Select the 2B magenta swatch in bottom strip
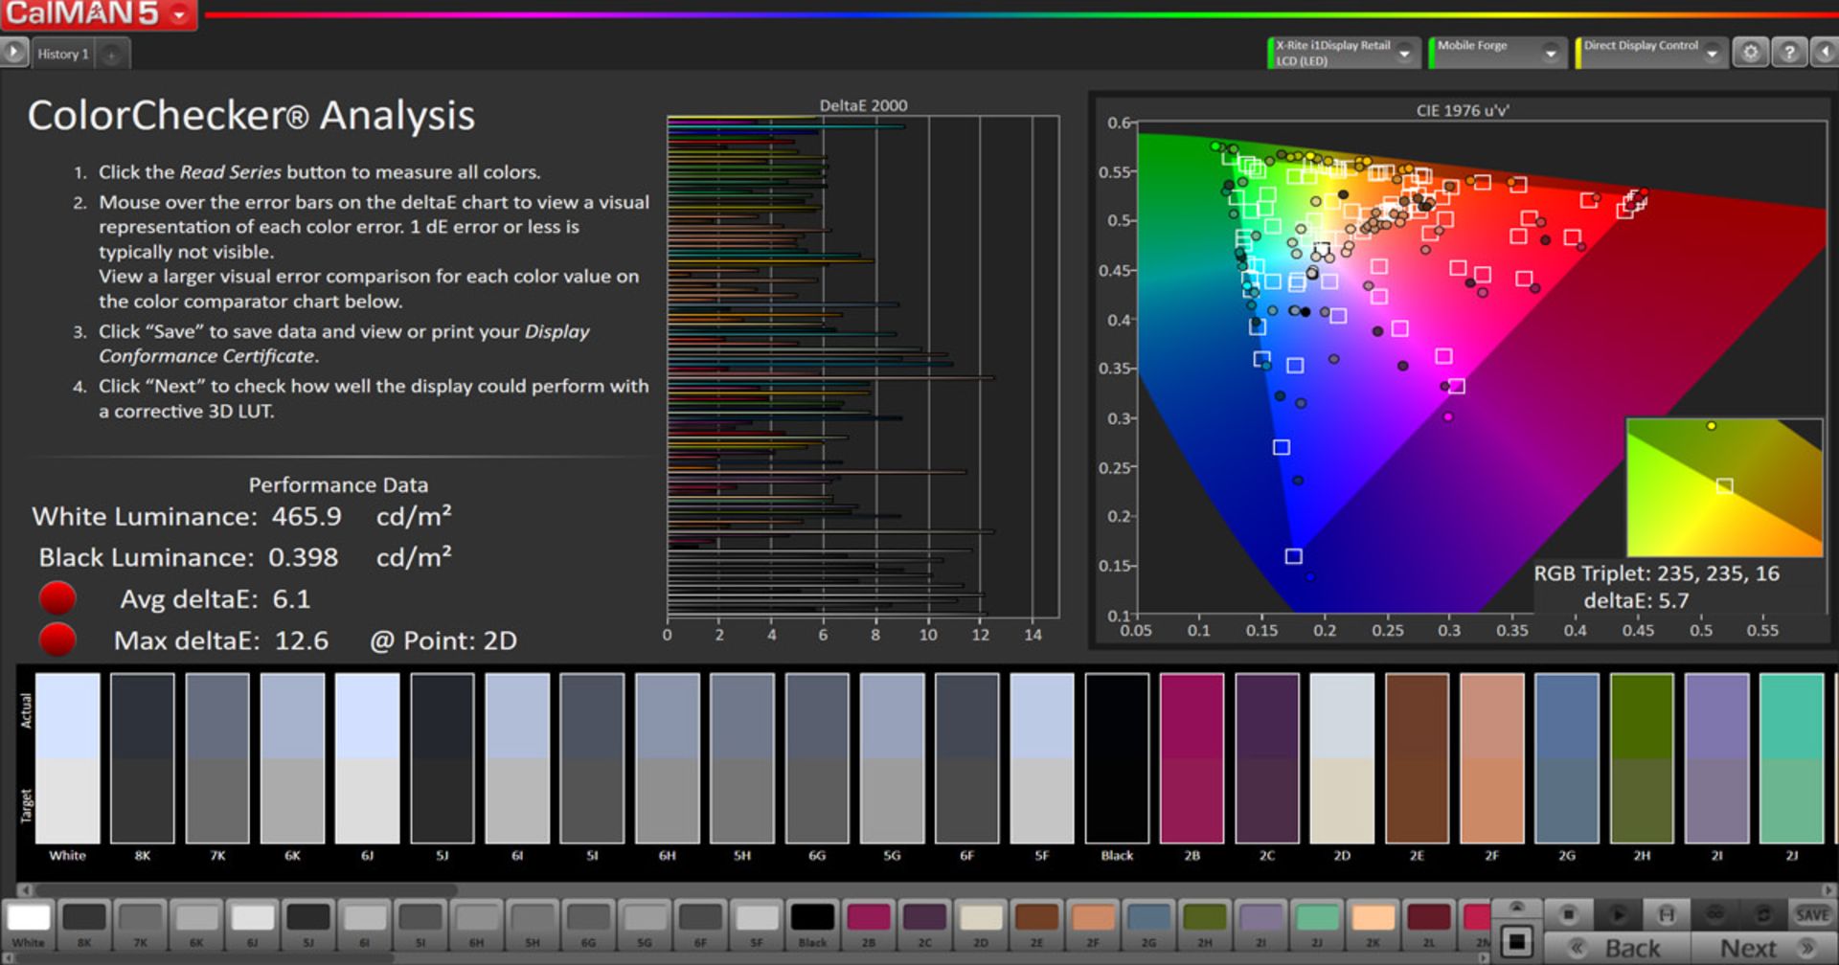This screenshot has width=1839, height=965. coord(869,919)
